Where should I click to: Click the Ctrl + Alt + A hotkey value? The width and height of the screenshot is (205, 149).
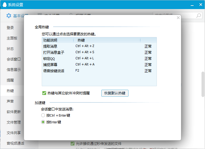[85, 64]
